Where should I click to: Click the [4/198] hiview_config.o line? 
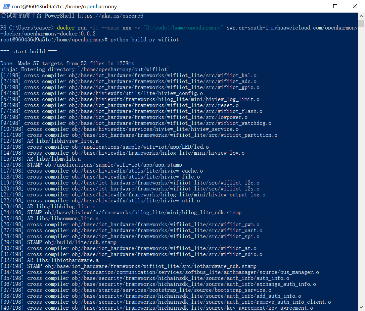click(x=102, y=93)
